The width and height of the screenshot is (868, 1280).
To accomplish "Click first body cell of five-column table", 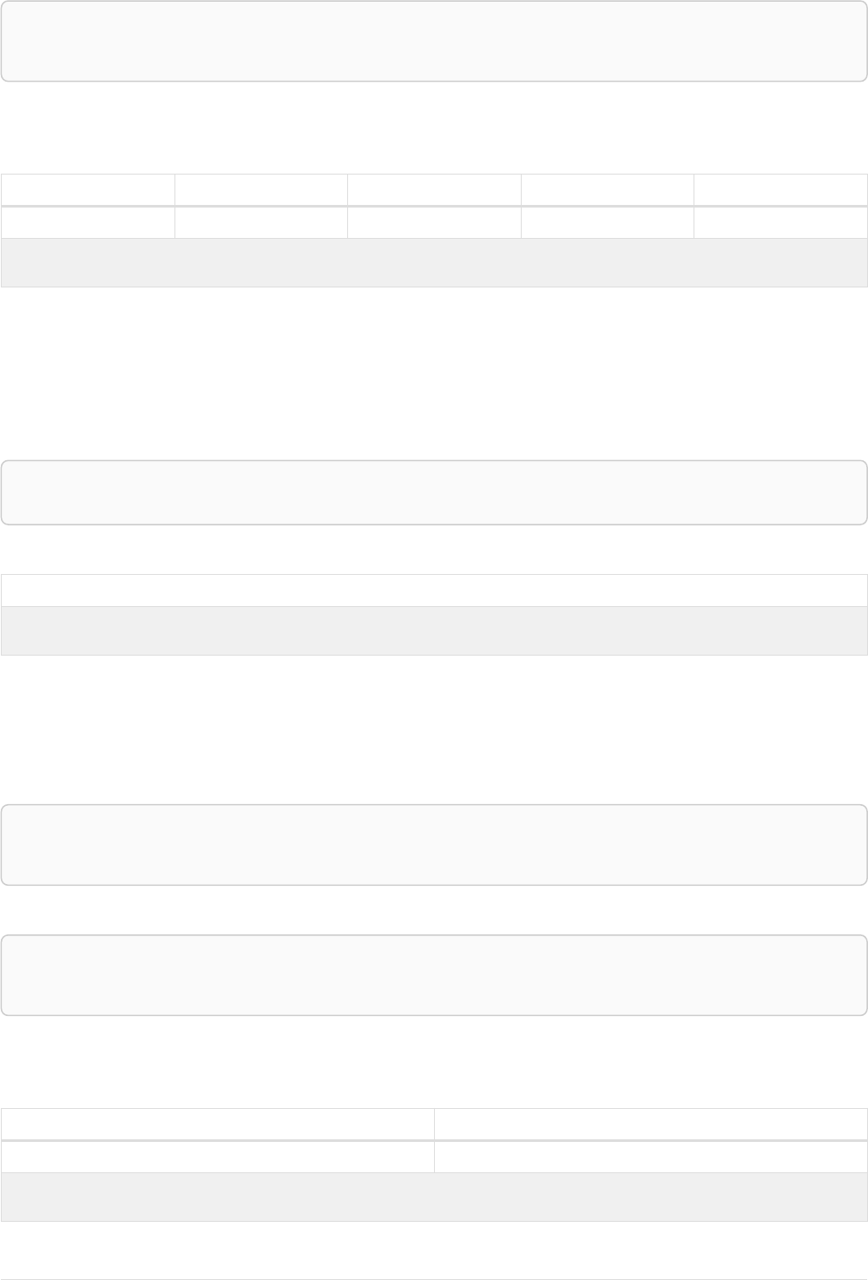I will click(x=88, y=222).
